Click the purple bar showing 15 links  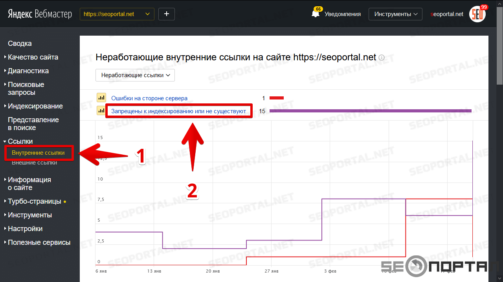[370, 111]
